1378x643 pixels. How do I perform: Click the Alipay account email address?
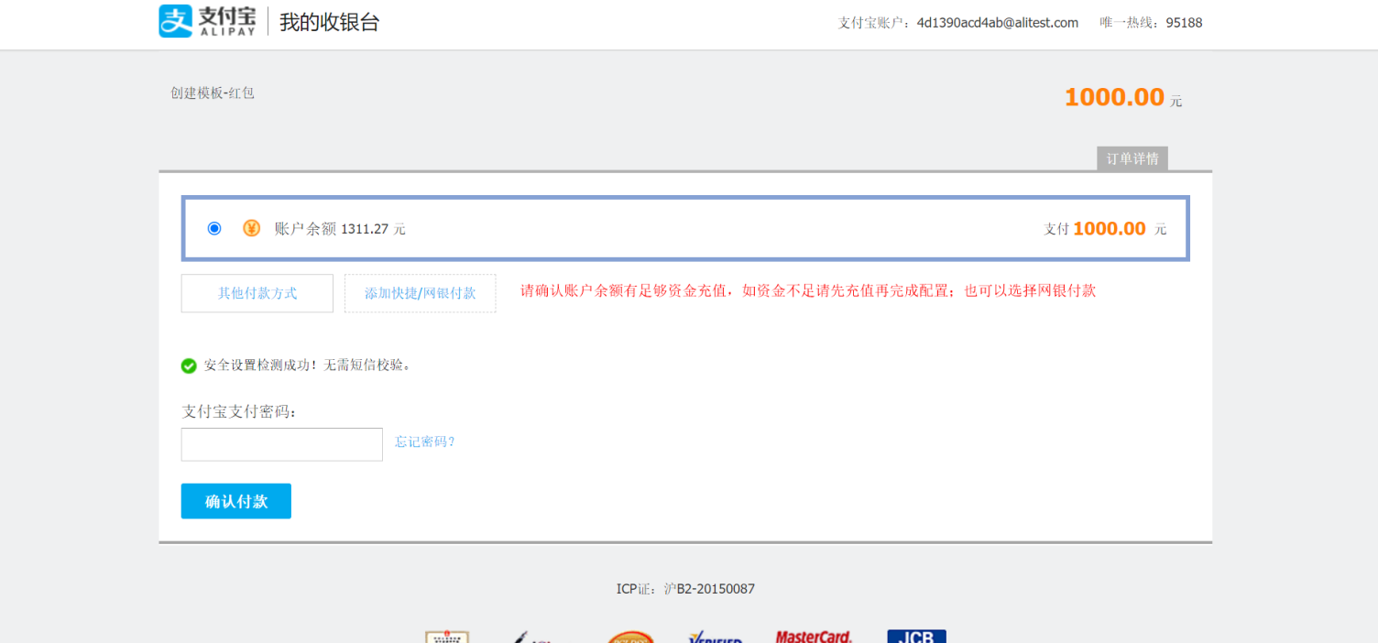click(998, 22)
